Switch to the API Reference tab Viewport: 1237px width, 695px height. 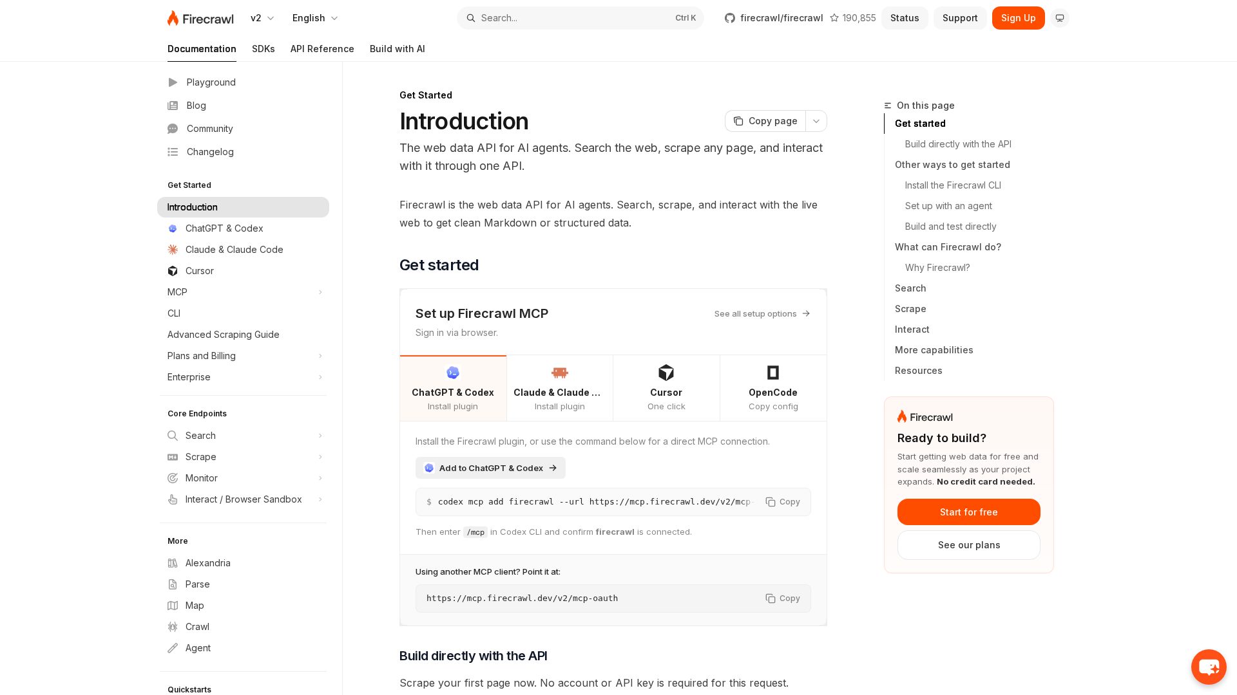tap(322, 49)
